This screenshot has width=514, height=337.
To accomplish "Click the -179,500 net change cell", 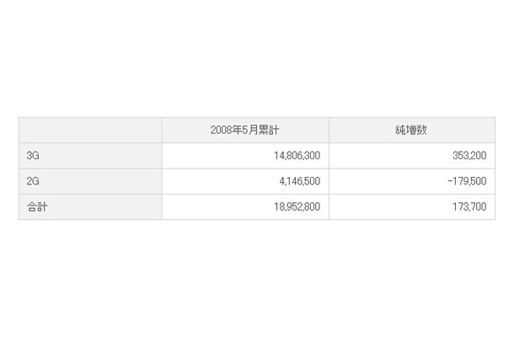I will point(467,181).
